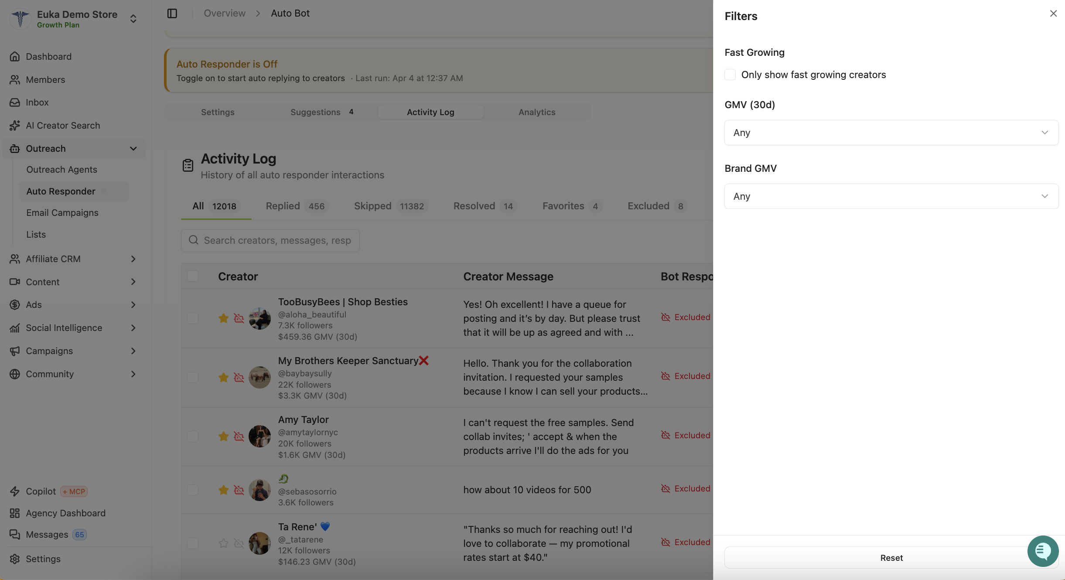Go to Dashboard via home icon
Viewport: 1065px width, 580px height.
coord(15,57)
